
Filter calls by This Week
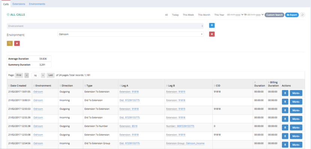(x=188, y=15)
